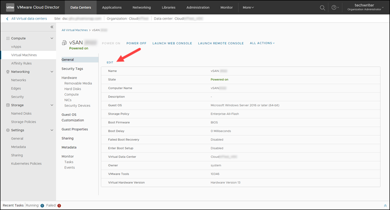Open Networks in sidebar
Screen dimensions: 390x210
[x=19, y=80]
